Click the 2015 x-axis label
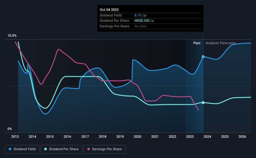Viewport: 256px width, 158px height. tap(50, 137)
